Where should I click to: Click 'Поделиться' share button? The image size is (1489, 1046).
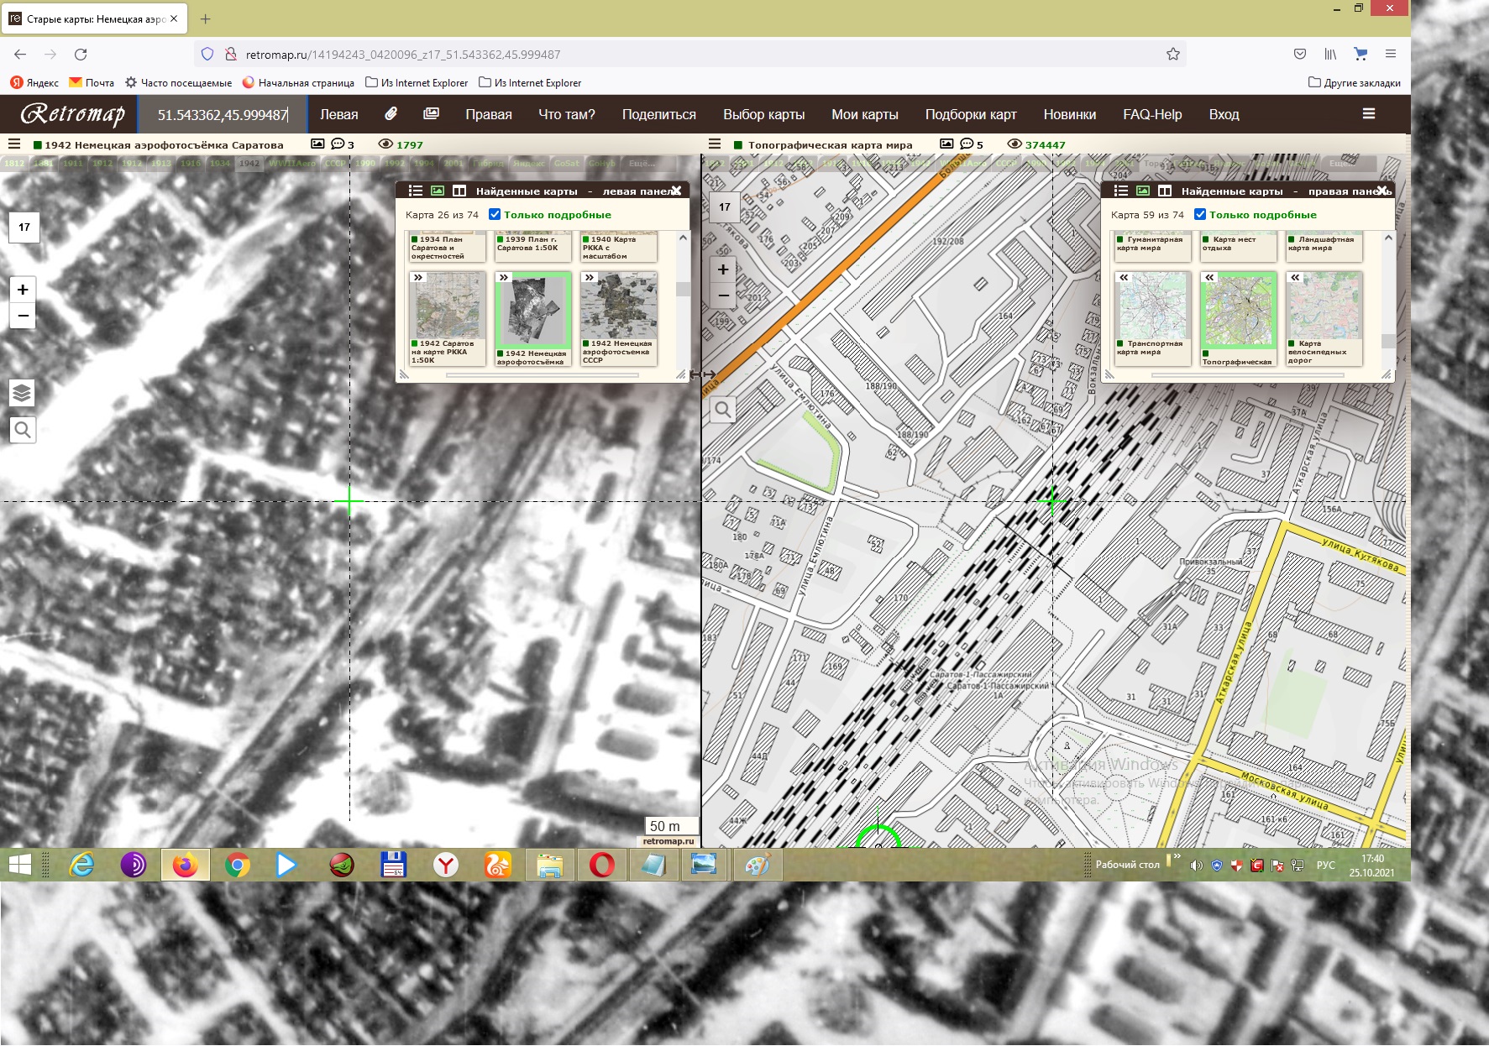click(658, 114)
